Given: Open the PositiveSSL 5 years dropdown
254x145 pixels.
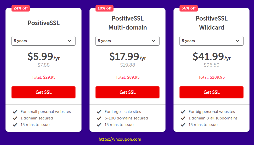Looking at the screenshot, I should (43, 41).
